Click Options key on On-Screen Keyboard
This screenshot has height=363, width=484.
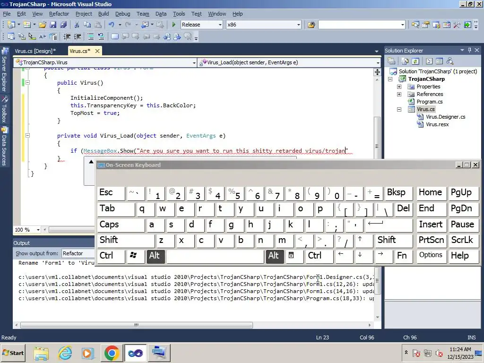(431, 256)
